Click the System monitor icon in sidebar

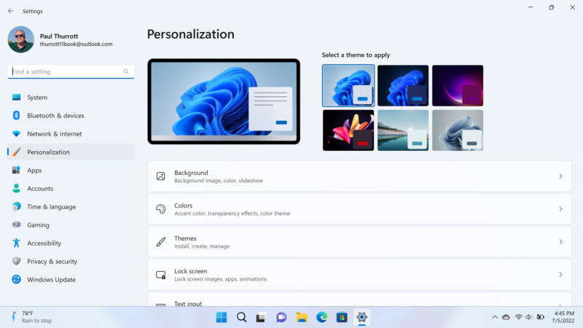click(x=16, y=98)
